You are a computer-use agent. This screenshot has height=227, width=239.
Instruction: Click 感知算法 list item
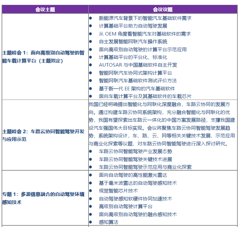click(x=109, y=222)
